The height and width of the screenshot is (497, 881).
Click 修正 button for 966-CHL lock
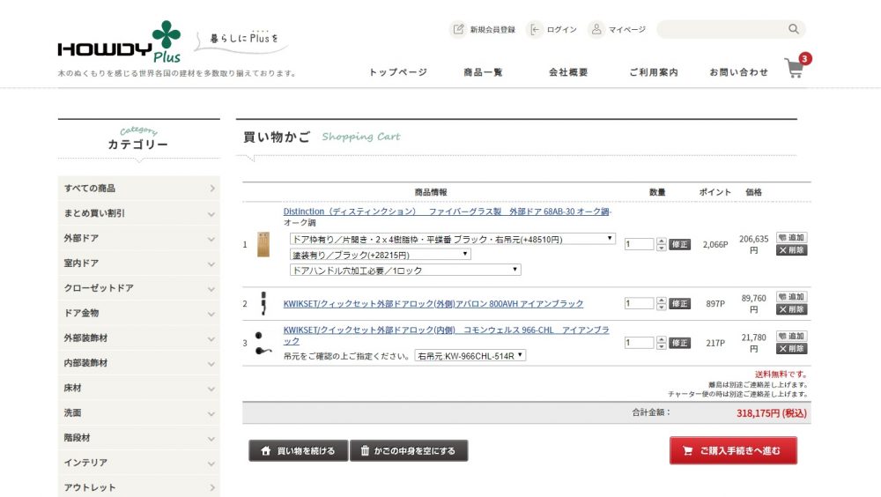[x=679, y=343]
